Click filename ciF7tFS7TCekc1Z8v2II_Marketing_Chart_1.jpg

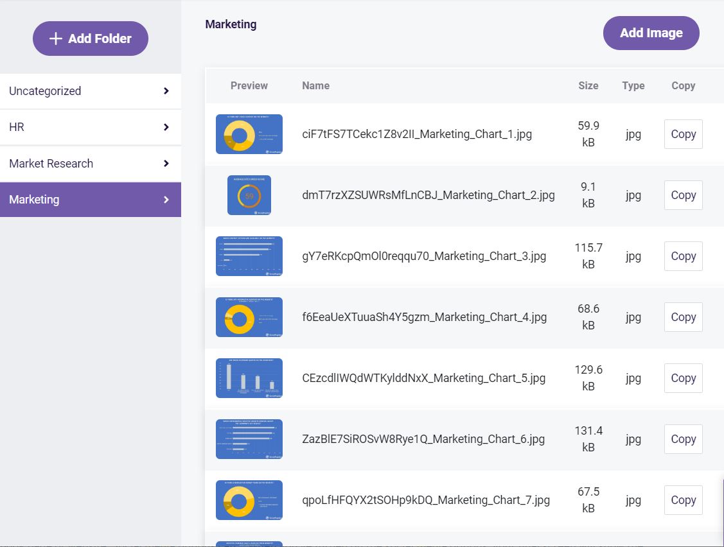[417, 134]
